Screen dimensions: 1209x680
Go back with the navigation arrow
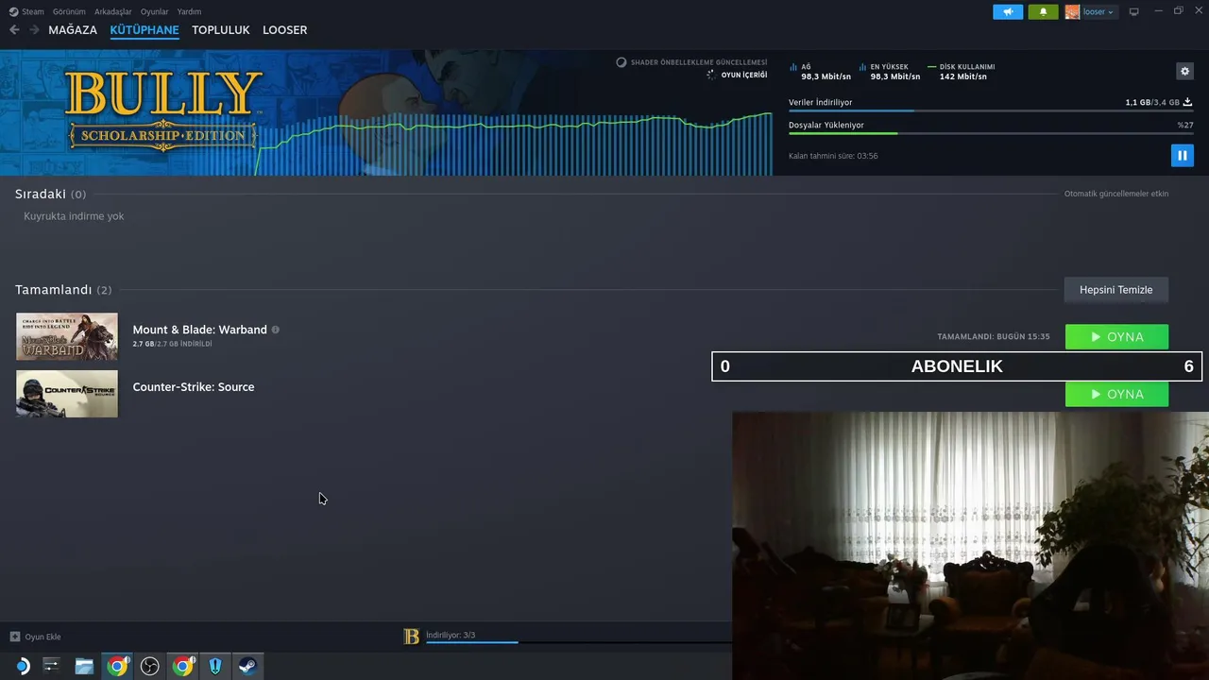coord(14,30)
